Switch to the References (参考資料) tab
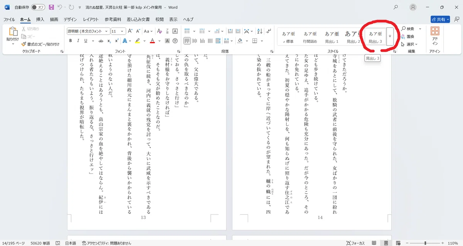 tap(113, 19)
